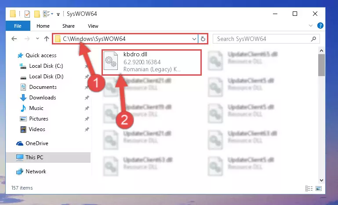
Task: Click the Pictures folder icon
Action: click(x=23, y=119)
